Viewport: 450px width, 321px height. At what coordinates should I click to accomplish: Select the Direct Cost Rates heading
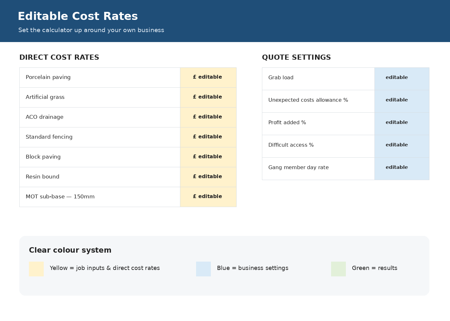pyautogui.click(x=59, y=57)
